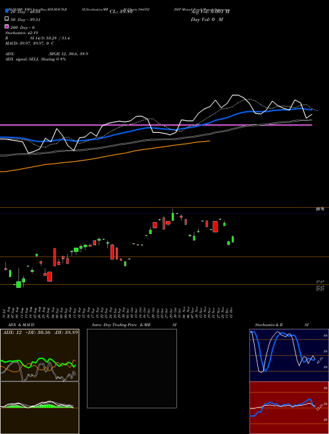329x434 pixels.
Task: Open the blue Stochastics chart panel
Action: click(x=289, y=355)
